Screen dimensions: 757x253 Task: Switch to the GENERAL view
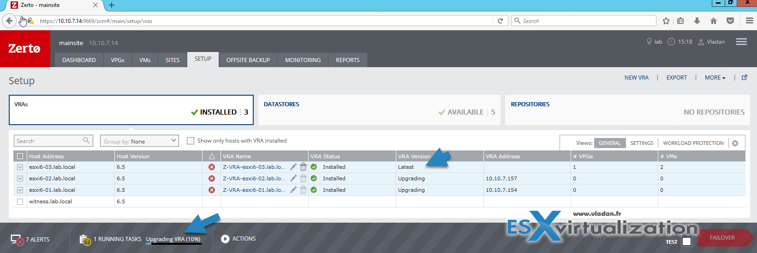pos(610,143)
